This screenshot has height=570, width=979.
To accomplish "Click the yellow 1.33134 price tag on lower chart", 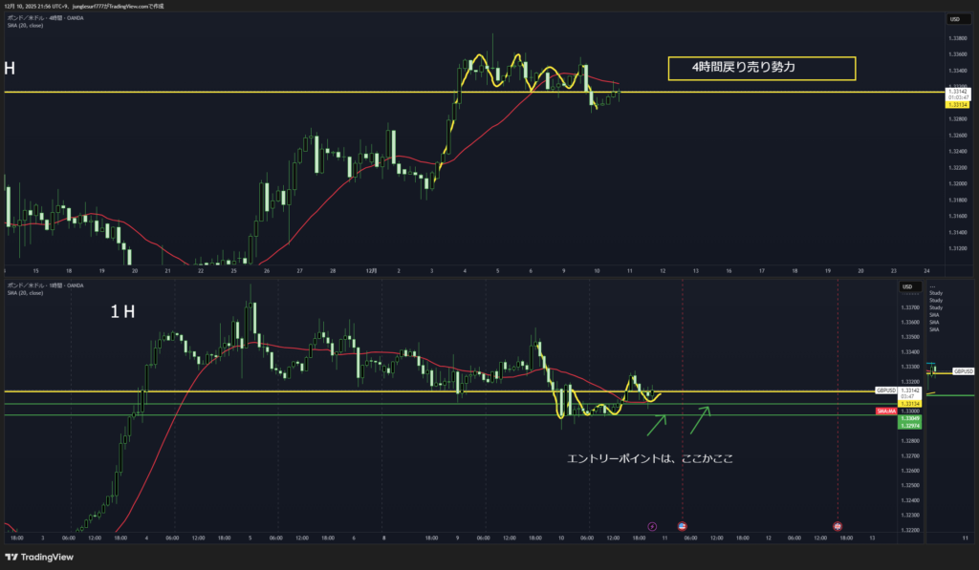I will coord(910,403).
